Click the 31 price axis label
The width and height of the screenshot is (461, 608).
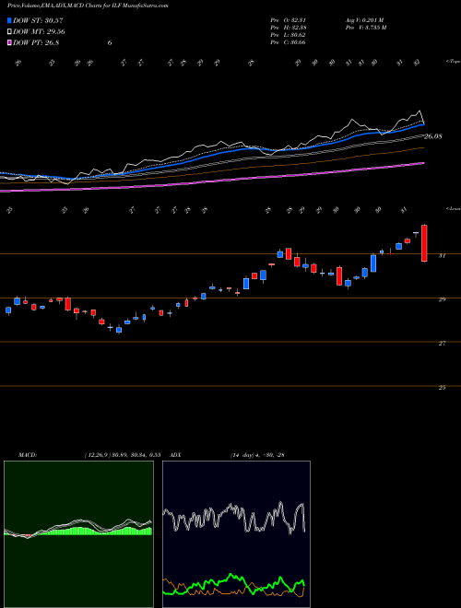point(442,255)
